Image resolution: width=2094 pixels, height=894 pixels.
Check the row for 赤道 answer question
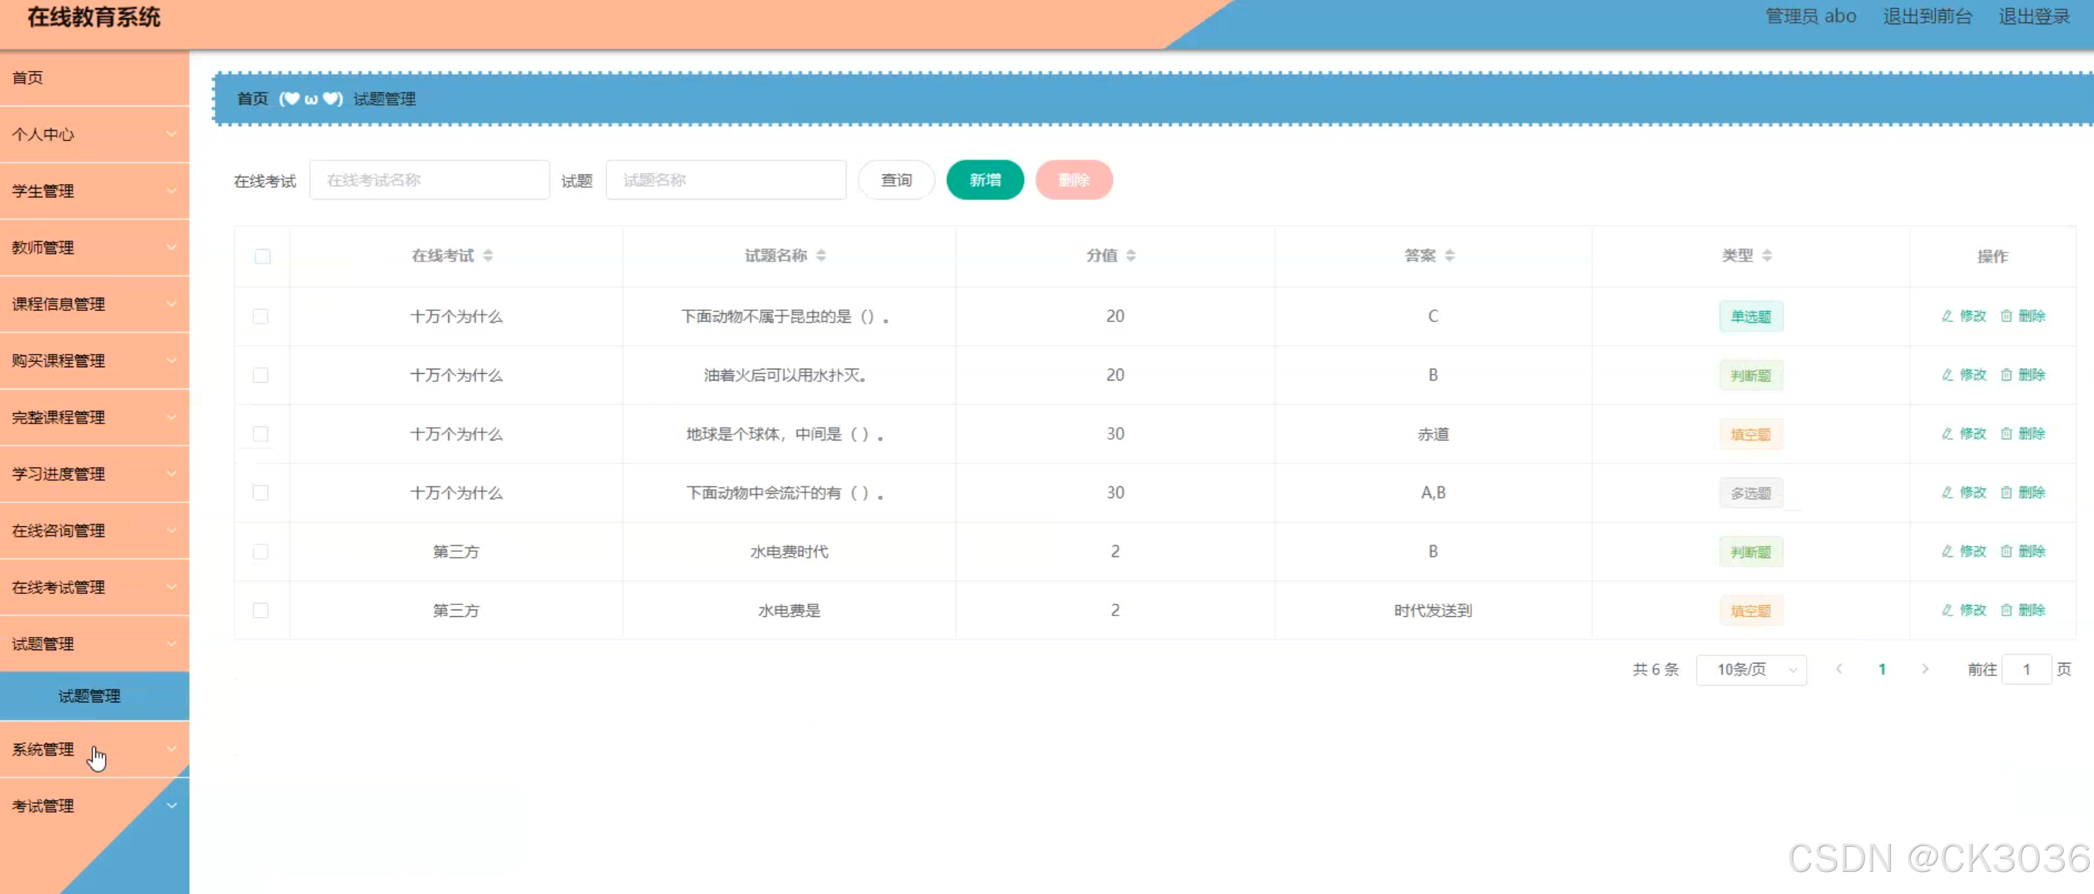(260, 434)
